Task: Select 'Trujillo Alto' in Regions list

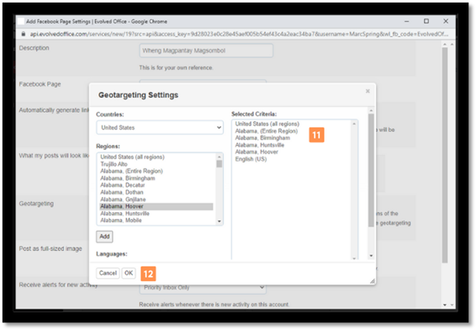Action: [114, 164]
